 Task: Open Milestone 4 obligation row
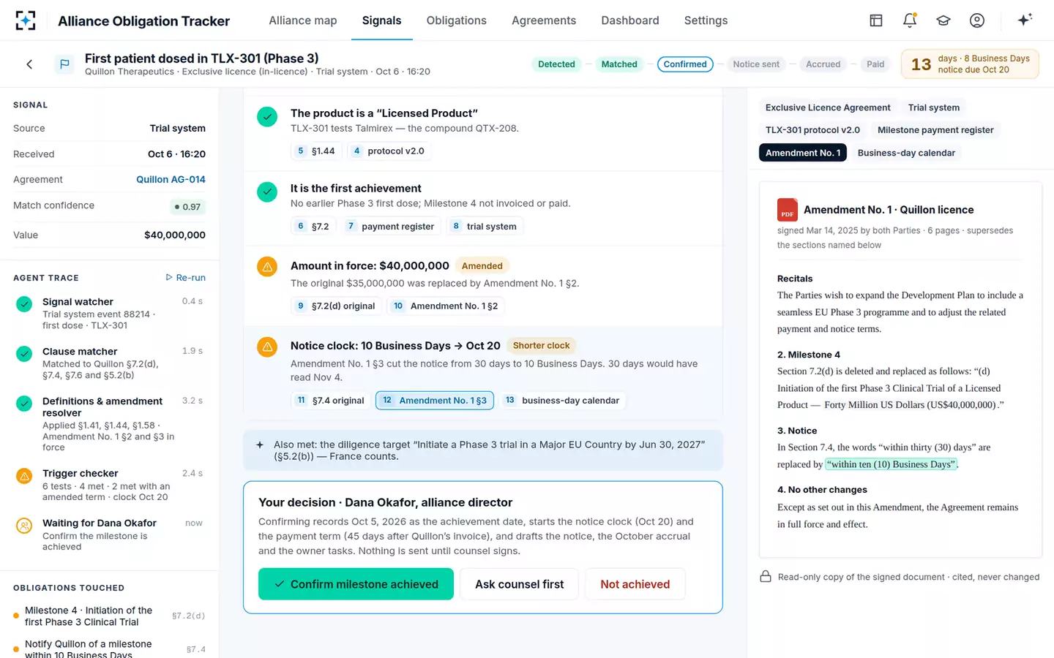[109, 616]
